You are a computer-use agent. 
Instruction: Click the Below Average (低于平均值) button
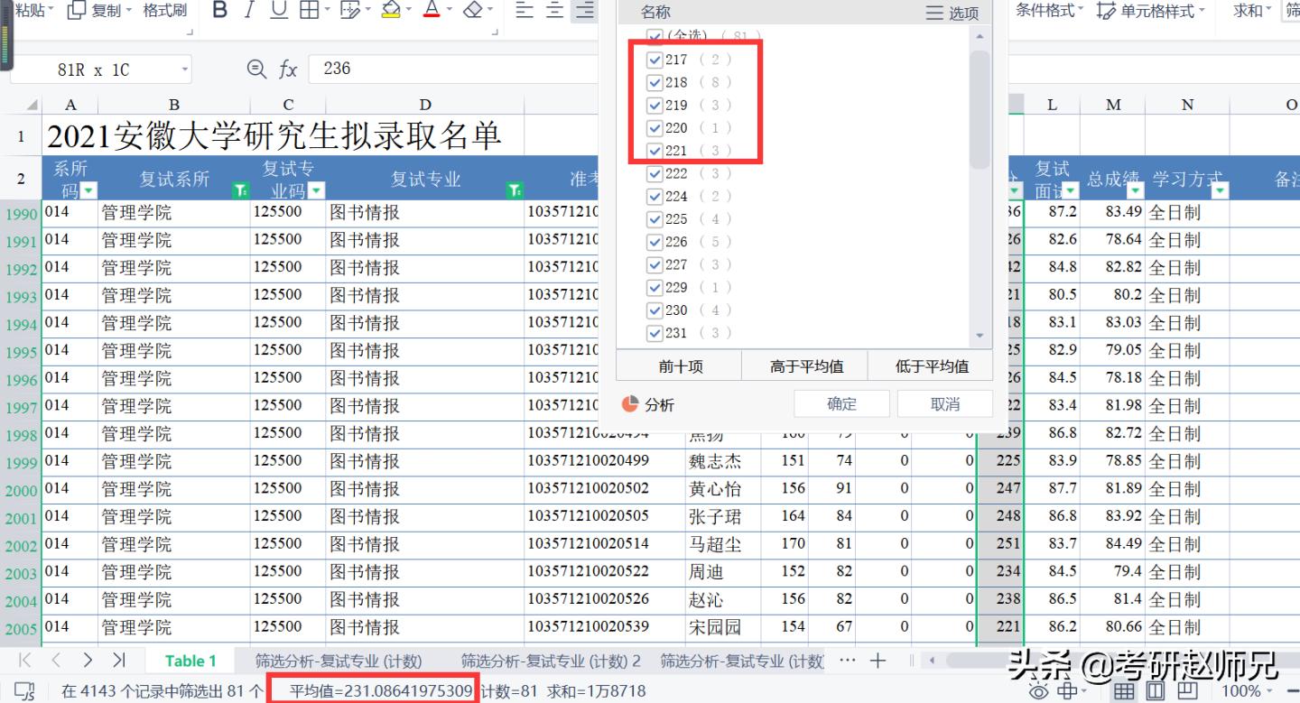click(931, 365)
